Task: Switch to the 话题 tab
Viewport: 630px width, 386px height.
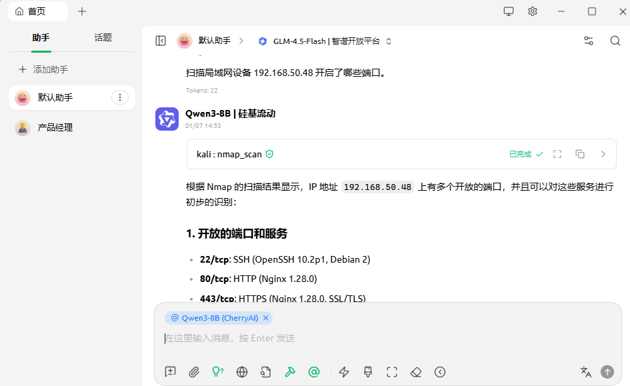Action: tap(103, 38)
